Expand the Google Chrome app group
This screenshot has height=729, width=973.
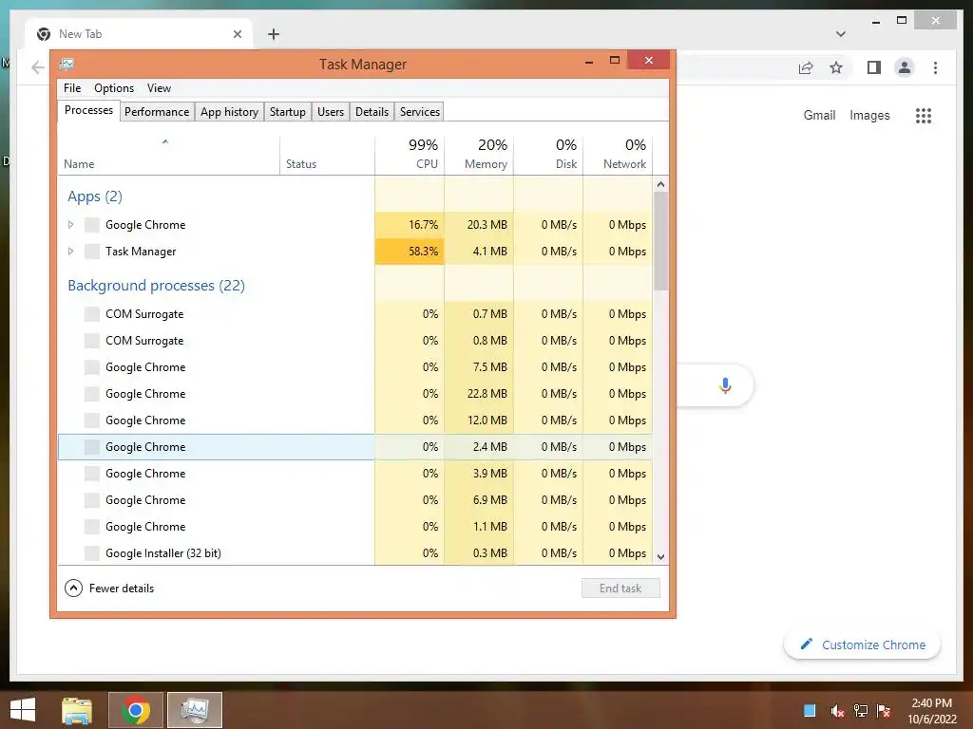[70, 225]
